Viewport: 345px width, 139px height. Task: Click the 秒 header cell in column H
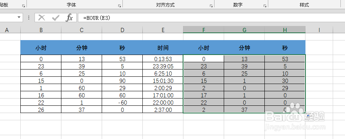285,47
